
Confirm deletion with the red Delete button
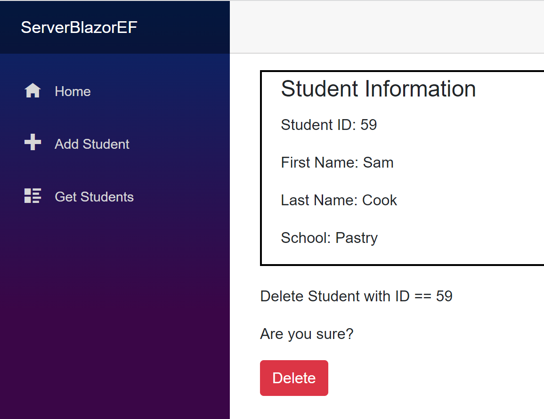(x=294, y=378)
